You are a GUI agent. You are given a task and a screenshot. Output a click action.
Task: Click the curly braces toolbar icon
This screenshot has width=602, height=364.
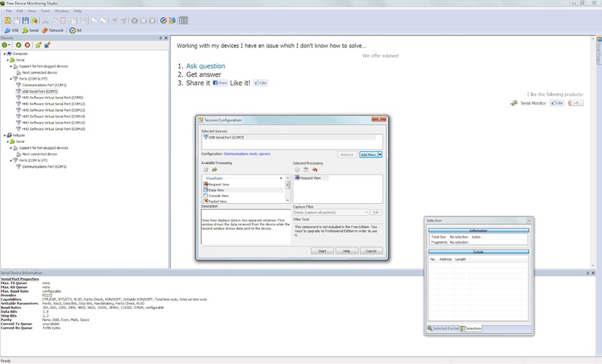point(184,20)
